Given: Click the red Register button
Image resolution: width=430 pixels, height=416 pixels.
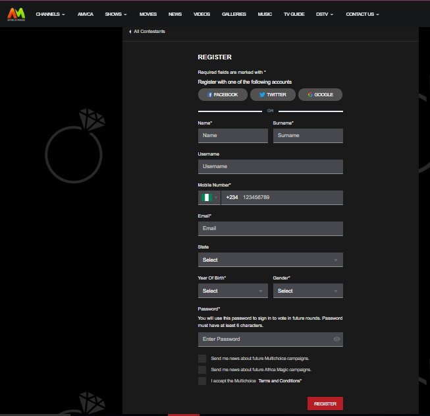Looking at the screenshot, I should point(325,403).
